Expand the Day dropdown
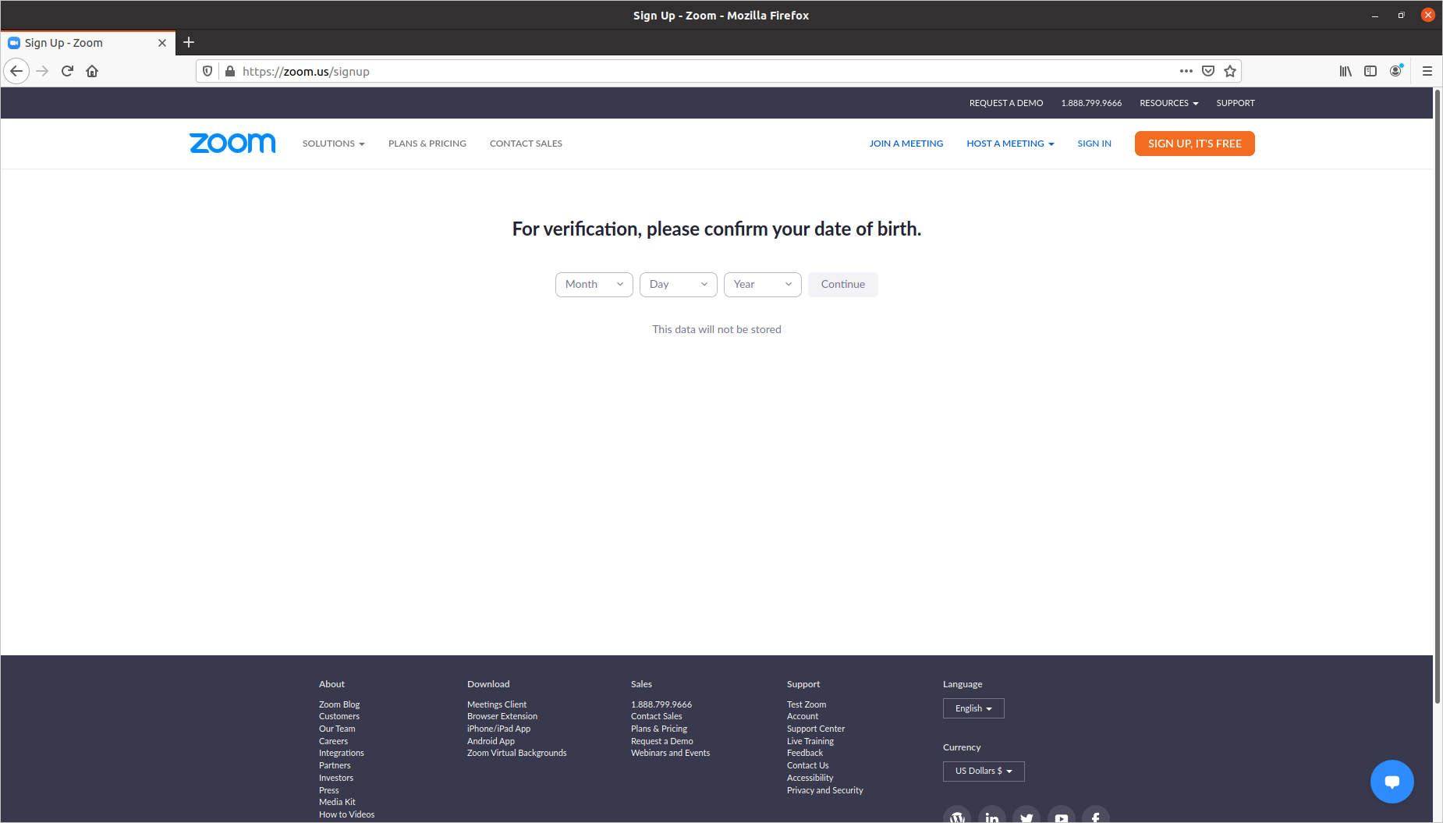1443x823 pixels. pos(679,285)
